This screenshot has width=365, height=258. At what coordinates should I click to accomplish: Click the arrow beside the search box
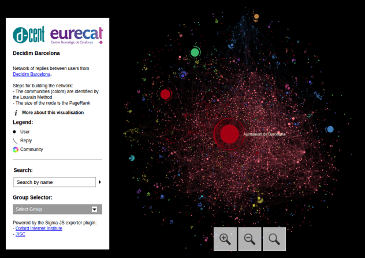(x=100, y=182)
